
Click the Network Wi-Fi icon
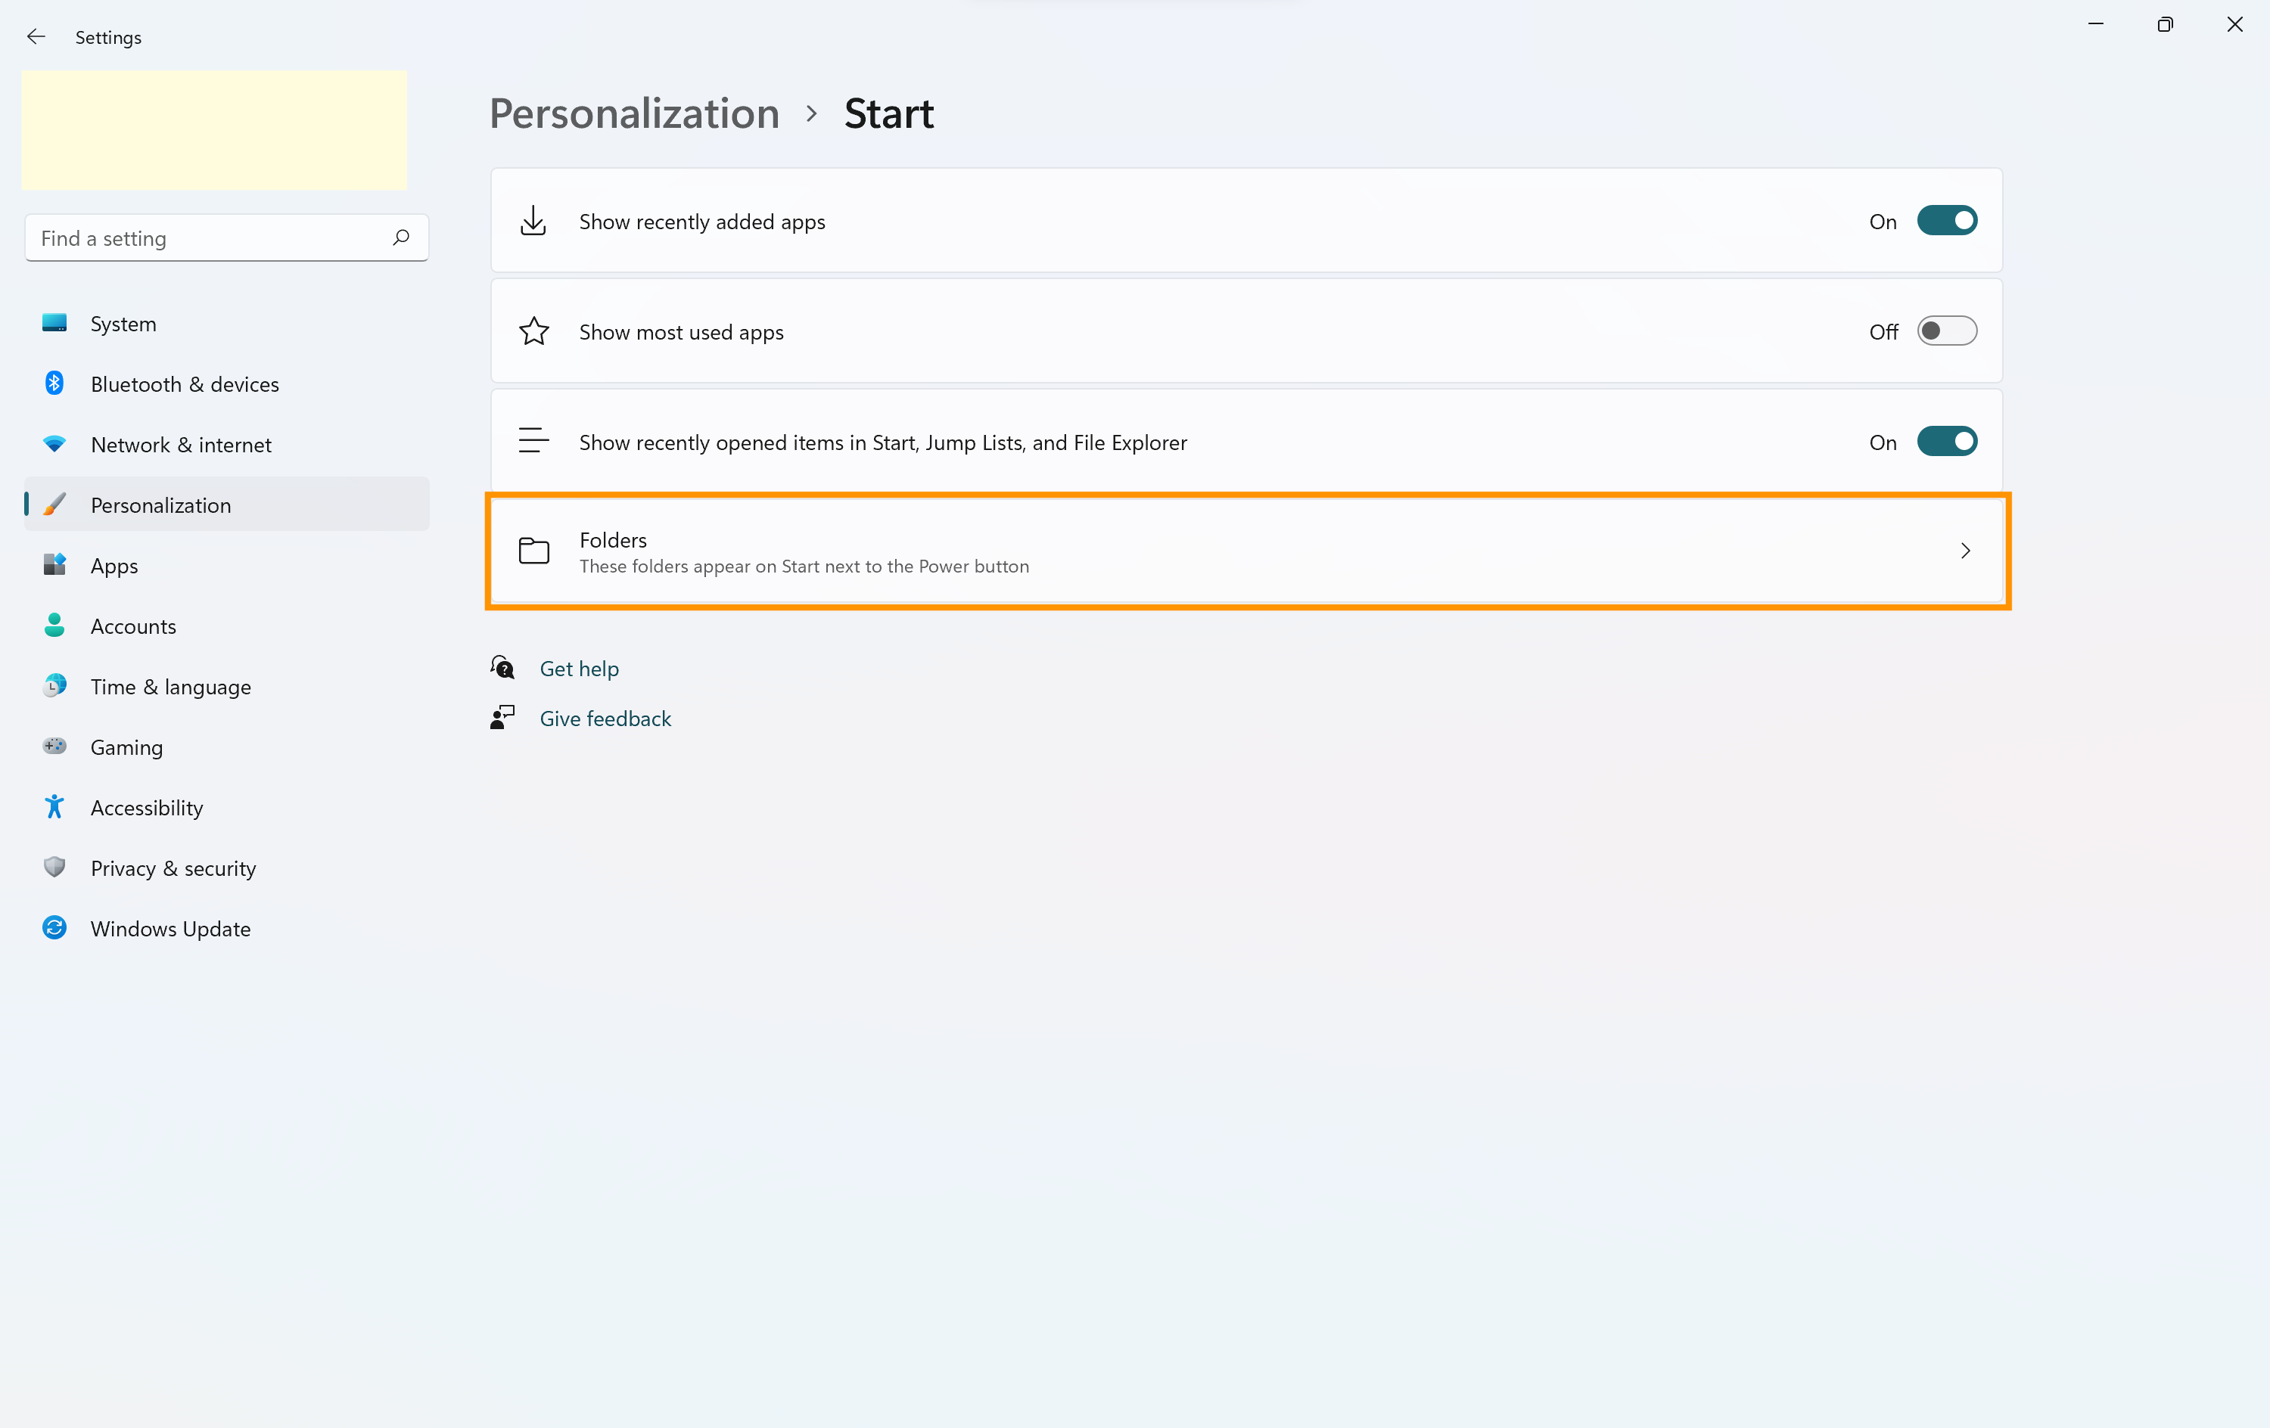(54, 444)
